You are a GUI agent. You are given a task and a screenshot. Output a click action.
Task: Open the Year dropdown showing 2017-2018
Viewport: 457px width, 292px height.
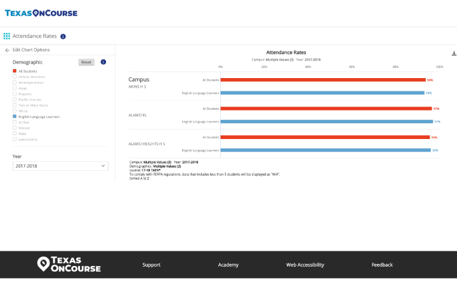point(60,166)
